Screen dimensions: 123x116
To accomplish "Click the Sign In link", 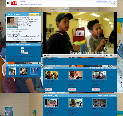I will pos(115,2).
